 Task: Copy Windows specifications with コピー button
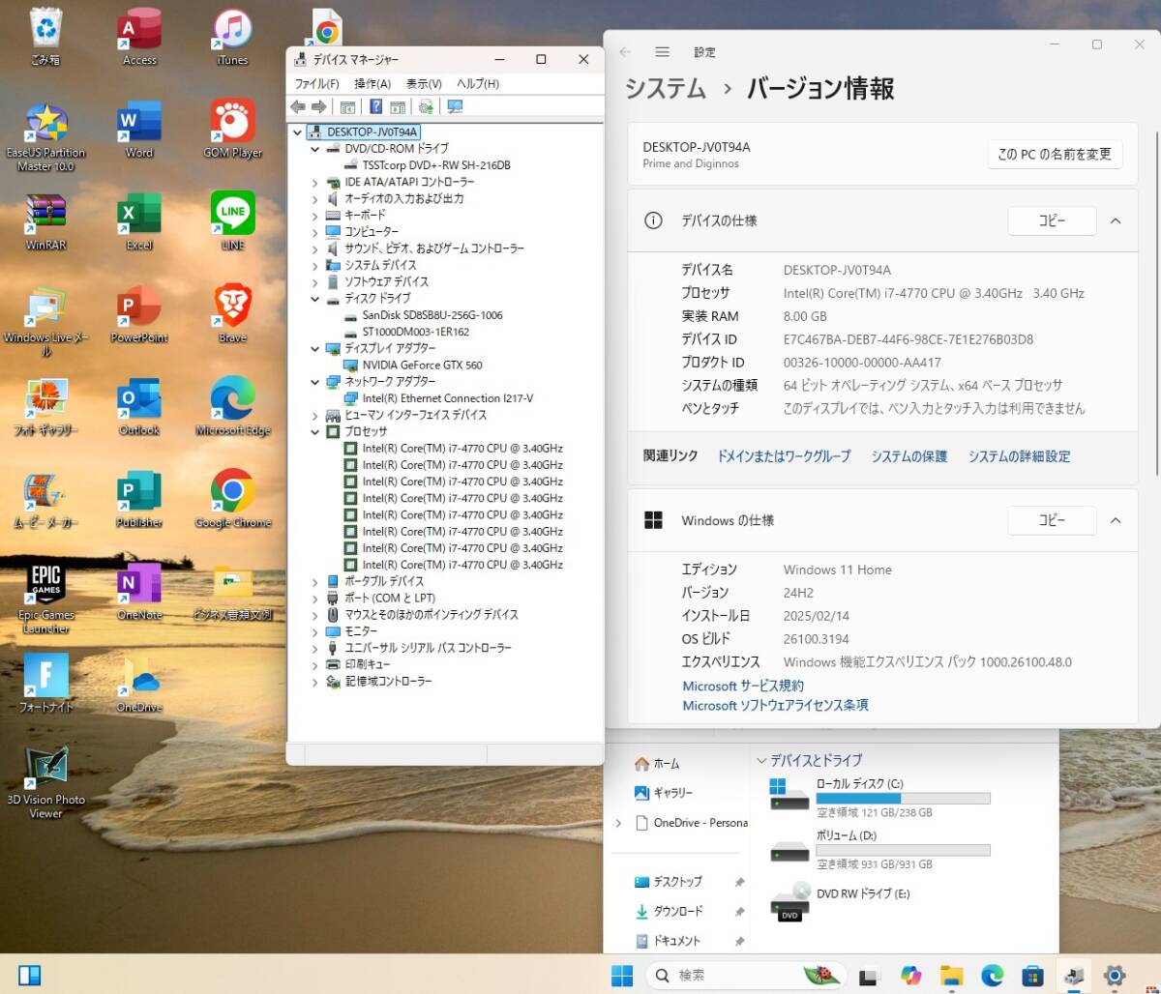coord(1052,520)
